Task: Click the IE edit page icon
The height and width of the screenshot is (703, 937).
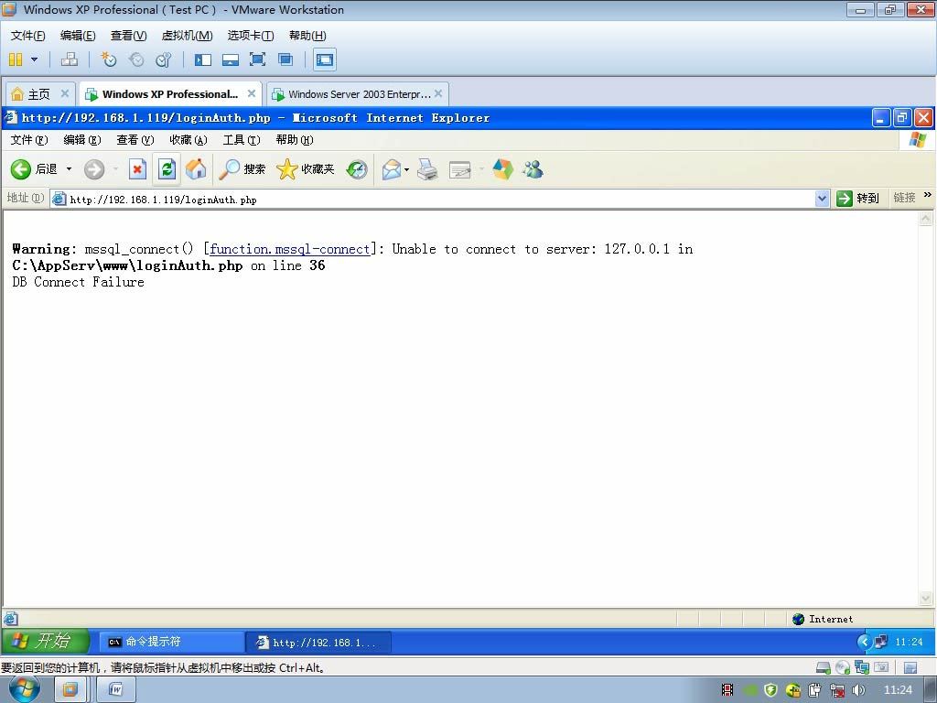Action: (459, 169)
